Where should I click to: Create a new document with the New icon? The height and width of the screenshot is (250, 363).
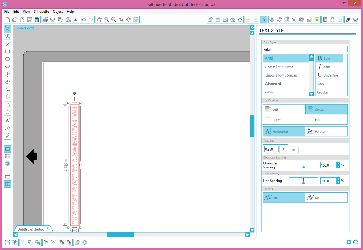(8, 20)
